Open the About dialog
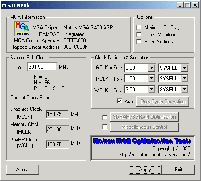Viewport: 201px width, 181px height. (x=22, y=170)
